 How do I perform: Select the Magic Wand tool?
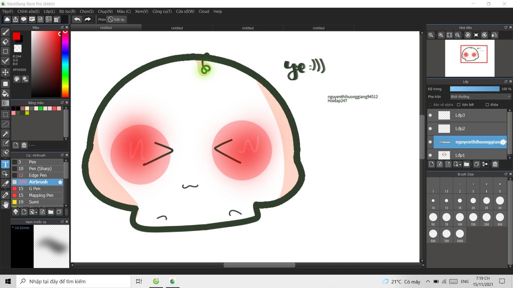coord(6,133)
